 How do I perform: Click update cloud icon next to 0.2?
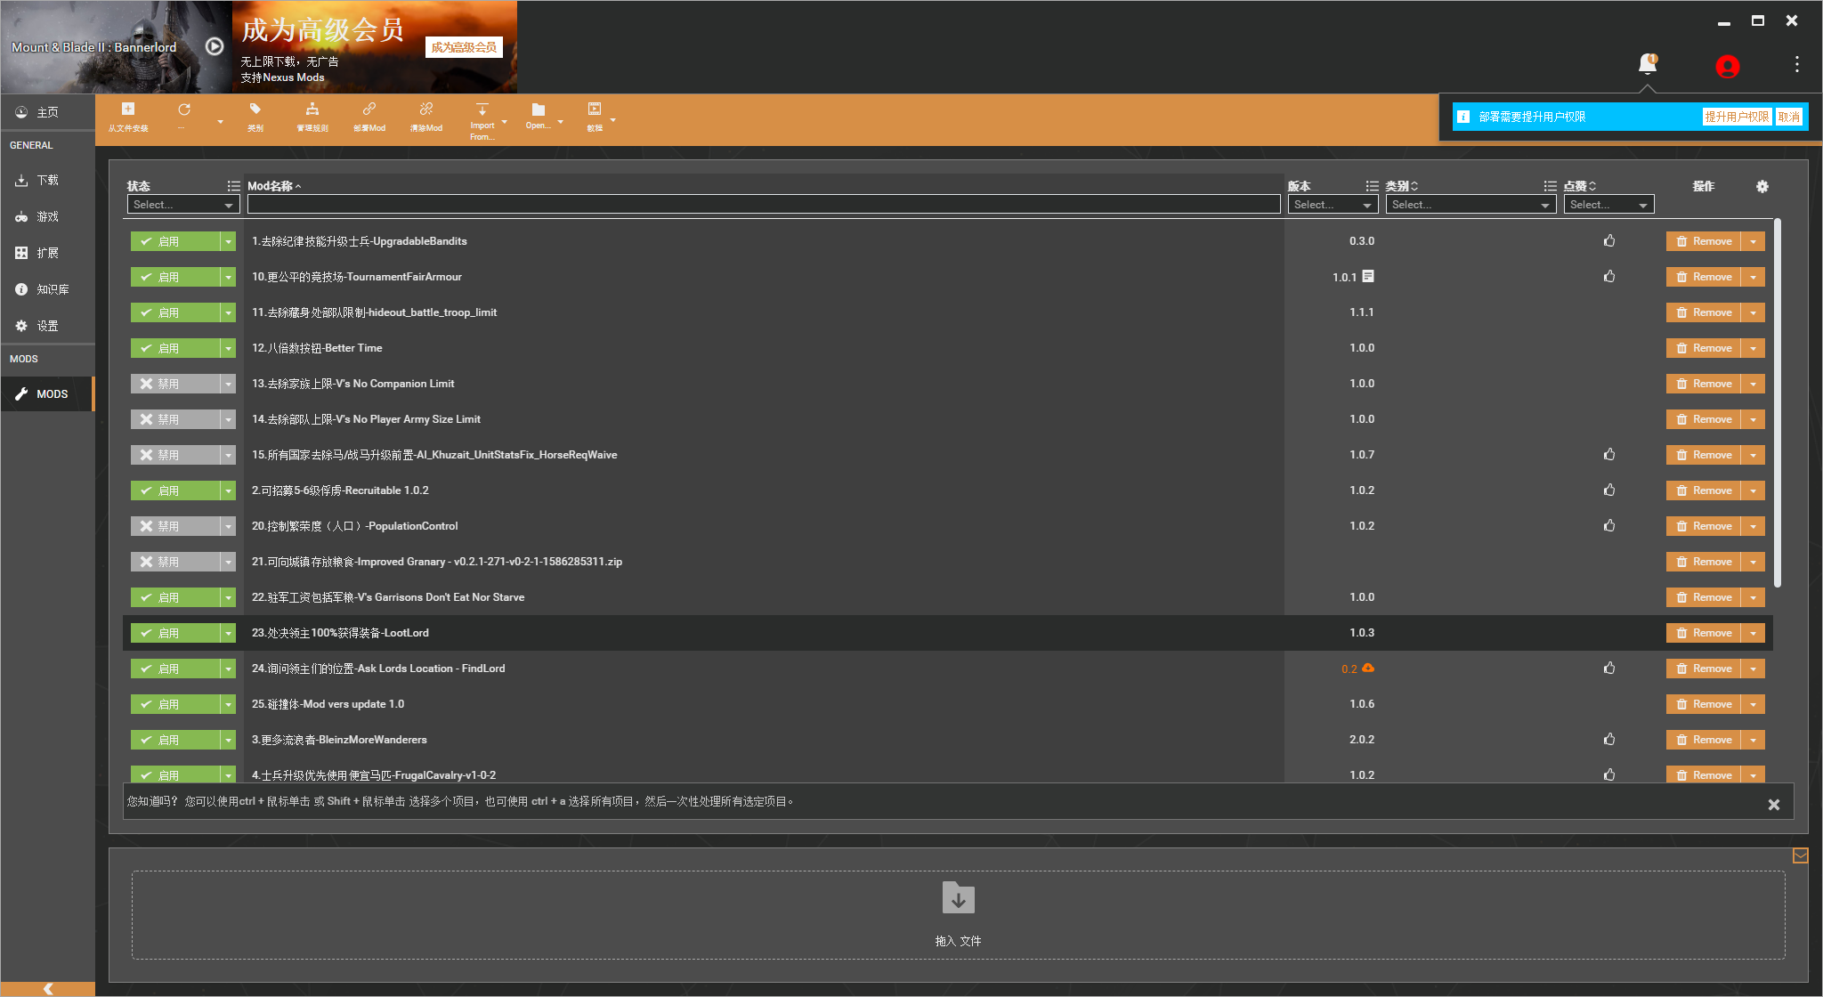coord(1368,668)
